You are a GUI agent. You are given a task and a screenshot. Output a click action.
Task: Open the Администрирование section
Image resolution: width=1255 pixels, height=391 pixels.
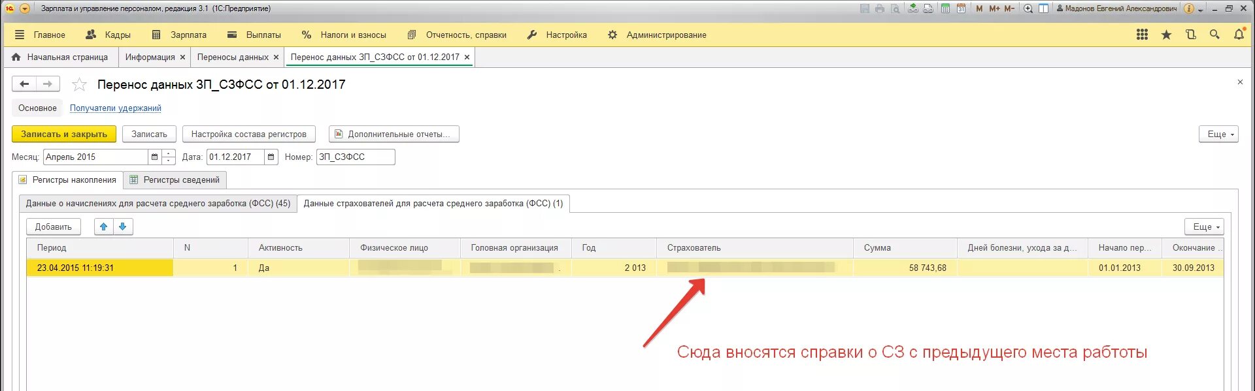[x=657, y=35]
